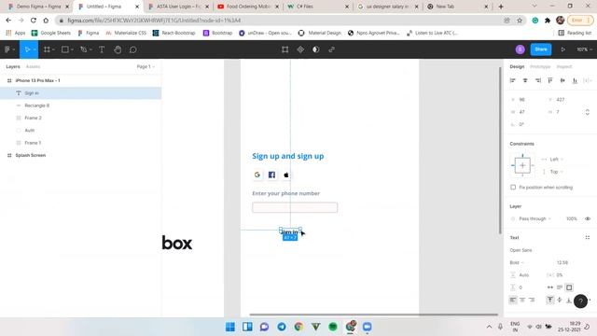Click the user avatar in Figma toolbar
597x336 pixels.
[x=521, y=49]
